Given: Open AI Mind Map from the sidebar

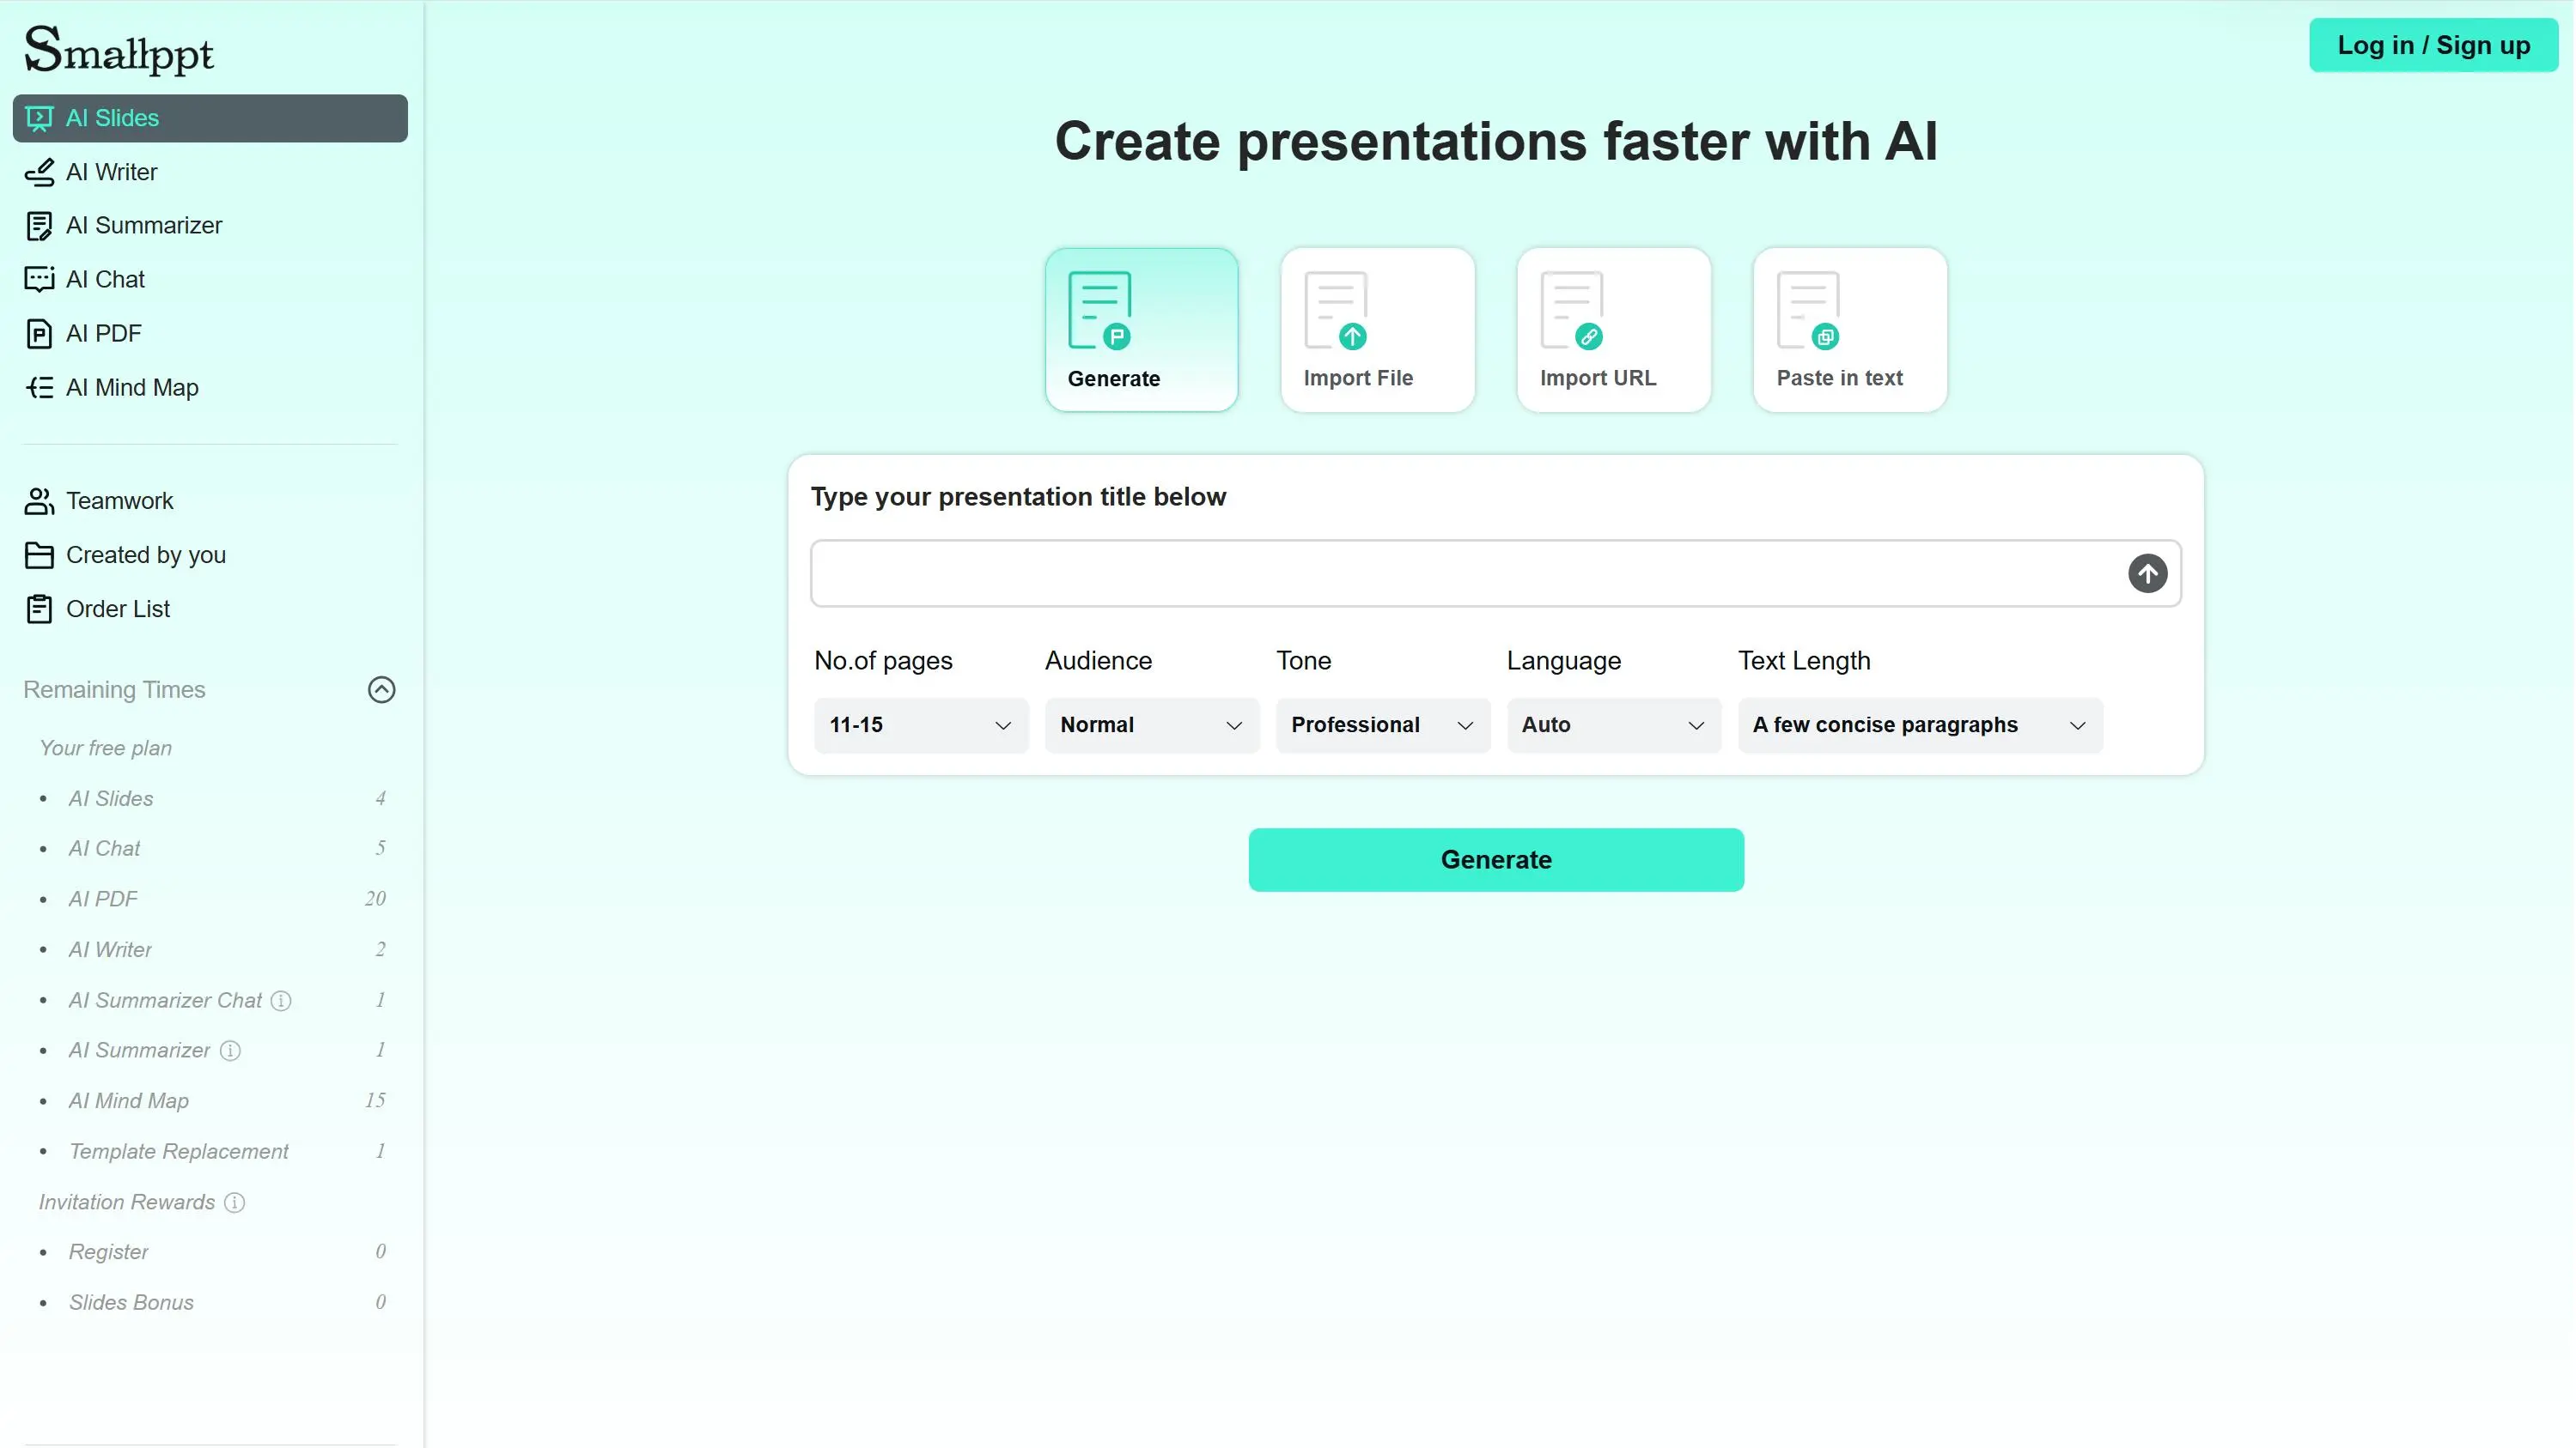Looking at the screenshot, I should click(210, 388).
